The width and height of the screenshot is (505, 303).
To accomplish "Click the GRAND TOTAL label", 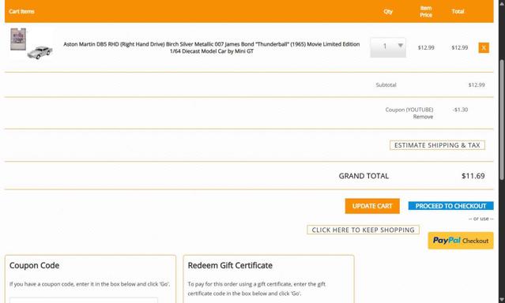I will [364, 176].
